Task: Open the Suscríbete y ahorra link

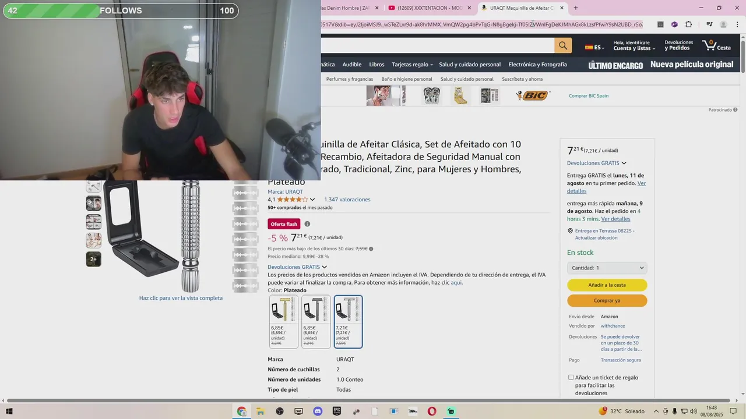Action: pyautogui.click(x=522, y=79)
